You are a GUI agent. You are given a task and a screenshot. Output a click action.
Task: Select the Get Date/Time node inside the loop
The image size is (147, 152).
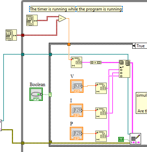point(32,20)
